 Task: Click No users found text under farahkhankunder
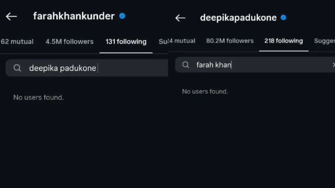38,98
